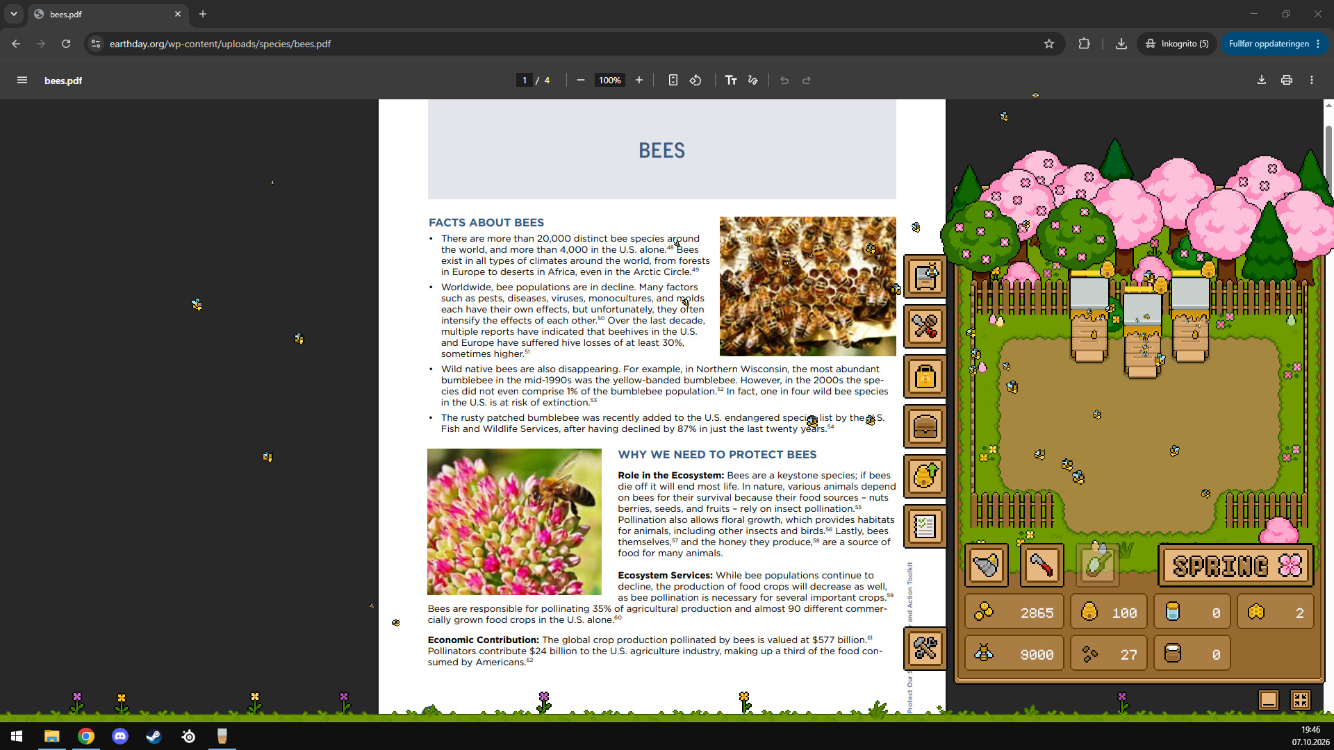The image size is (1334, 750).
Task: Open Chrome tab search dropdown
Action: tap(14, 14)
